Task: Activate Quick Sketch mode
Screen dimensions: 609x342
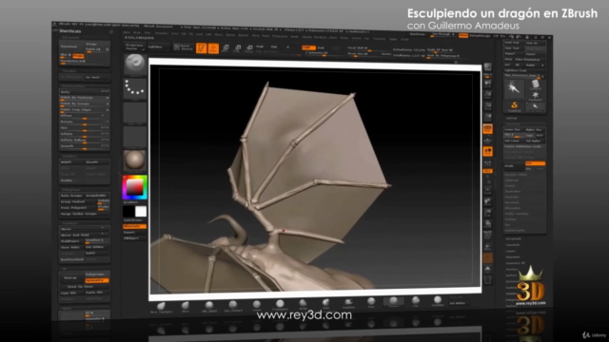Action: (x=184, y=47)
